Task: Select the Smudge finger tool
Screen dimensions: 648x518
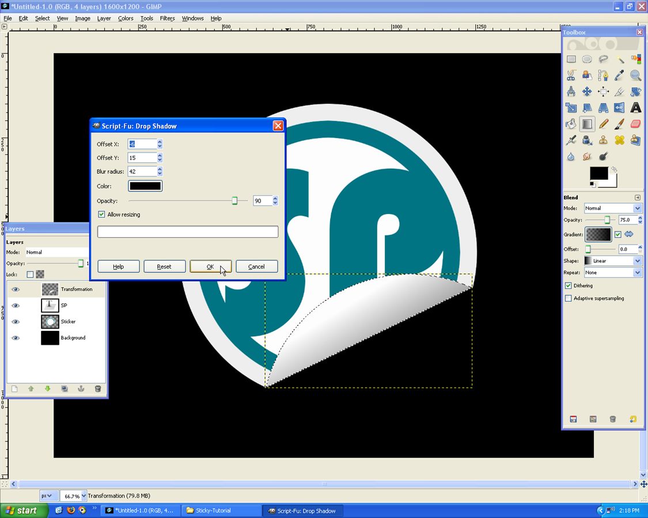Action: (x=587, y=157)
